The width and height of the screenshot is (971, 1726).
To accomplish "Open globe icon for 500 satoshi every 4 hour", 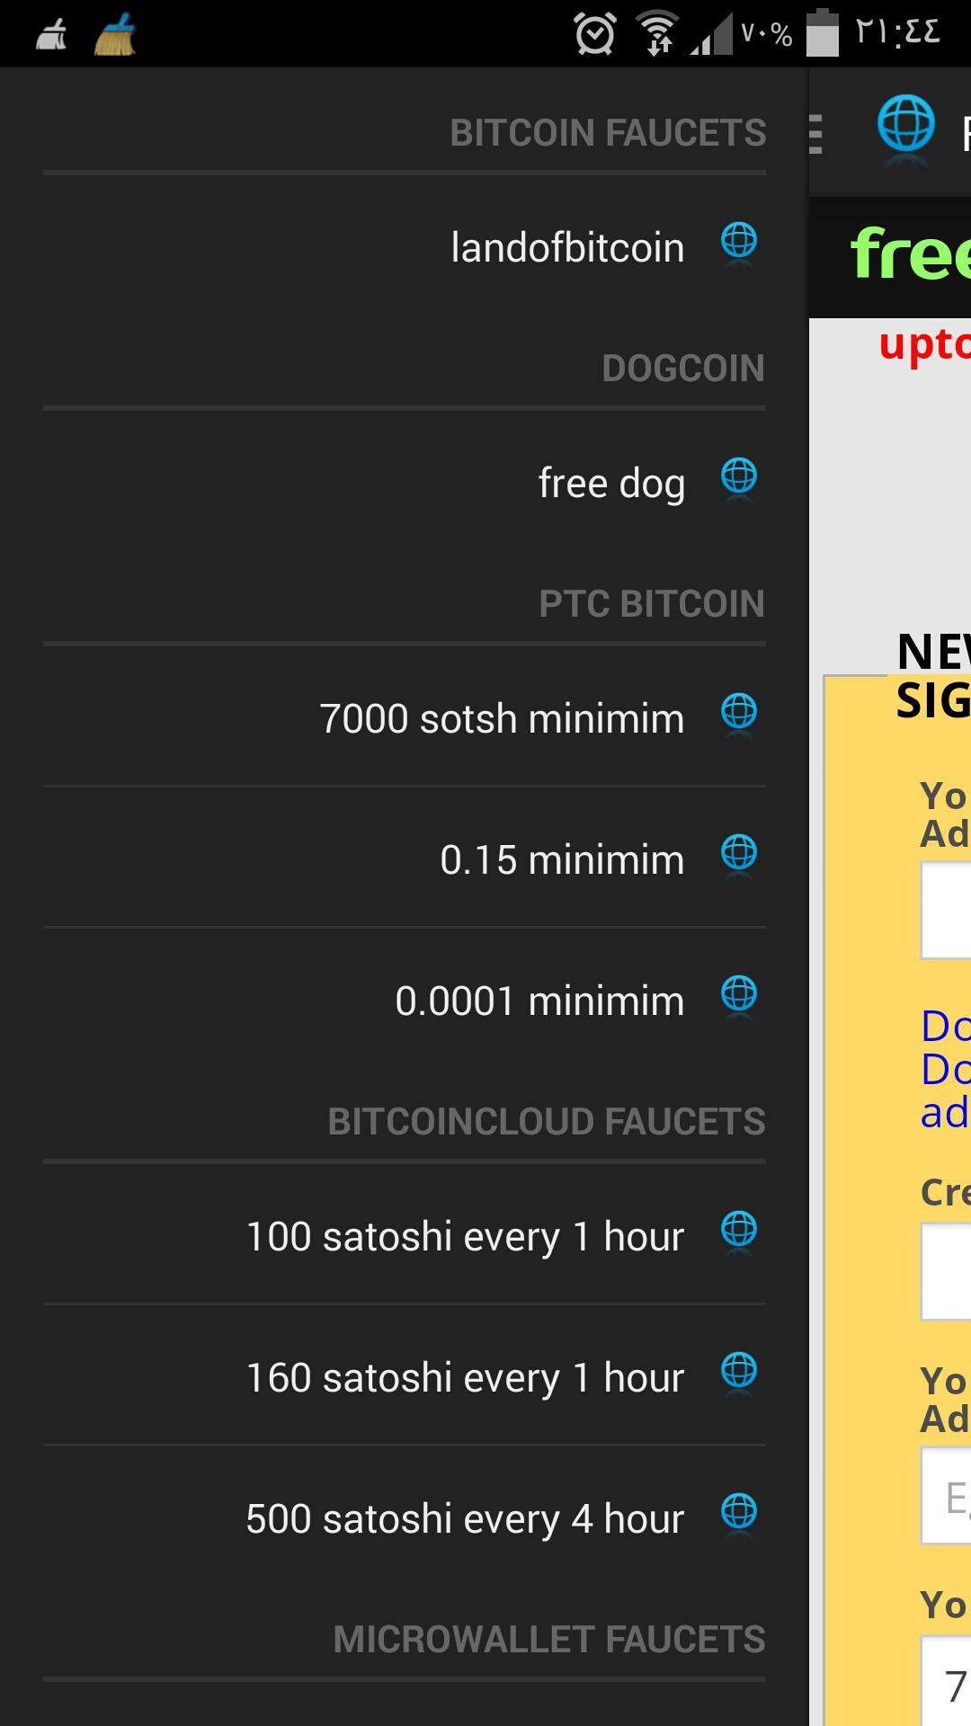I will pos(737,1512).
